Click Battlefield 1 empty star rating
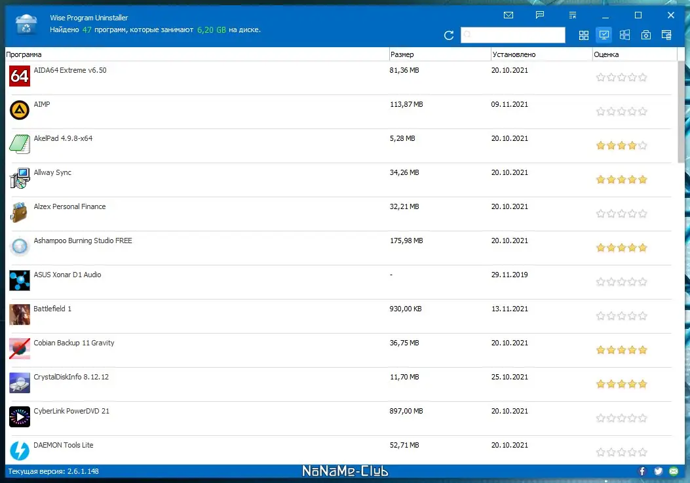The height and width of the screenshot is (483, 690). (621, 316)
